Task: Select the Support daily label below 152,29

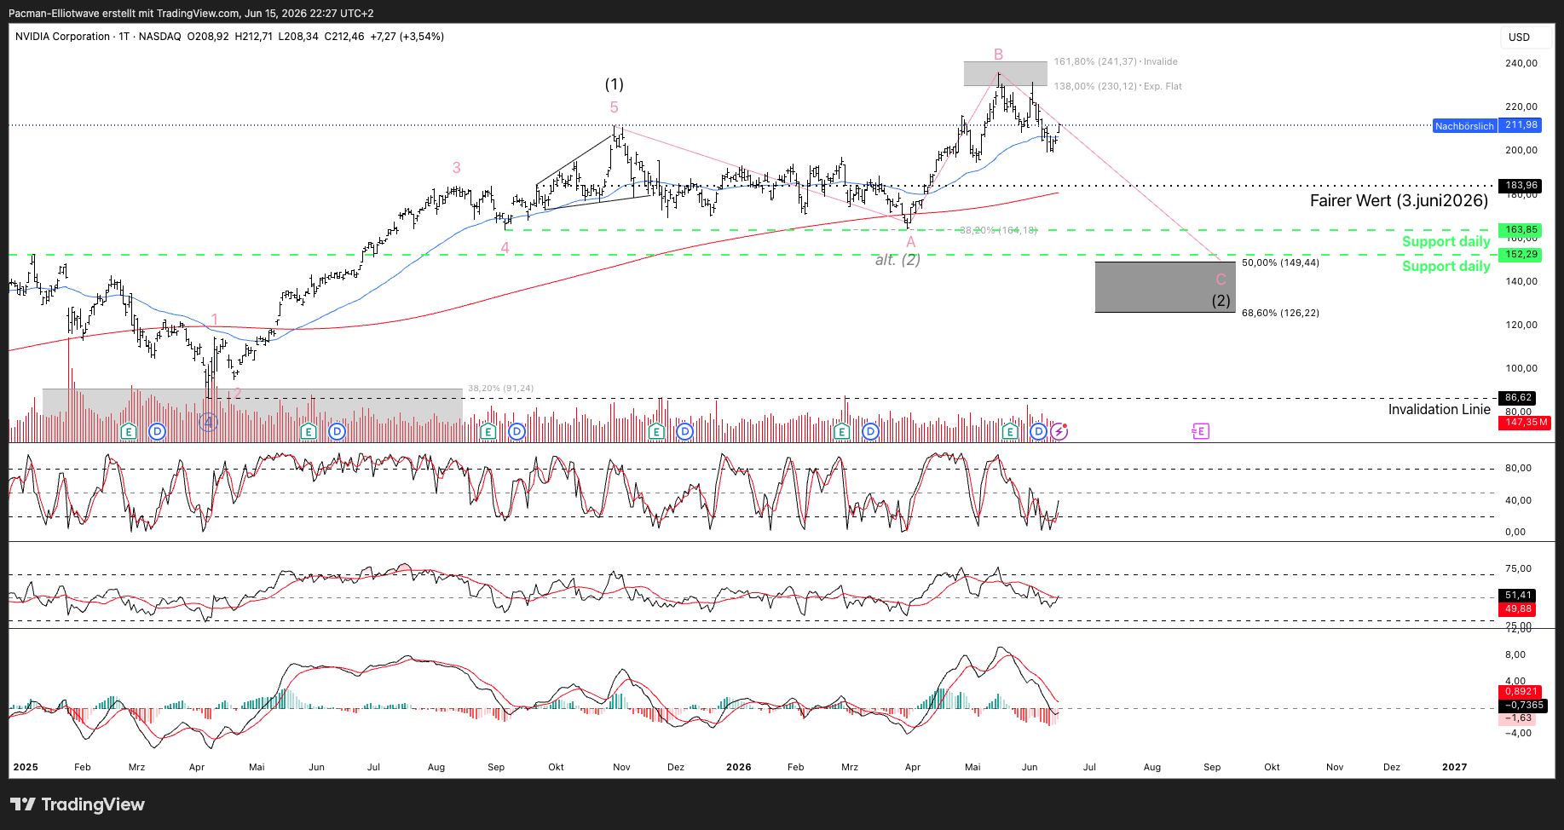Action: tap(1446, 267)
